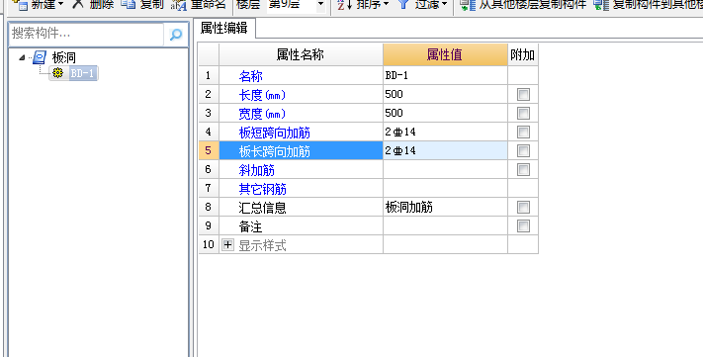Select the BD-1 component in tree
Screen dimensions: 703x357
pyautogui.click(x=82, y=73)
